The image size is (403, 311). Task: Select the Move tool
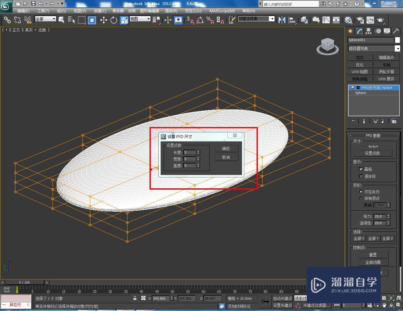(104, 20)
